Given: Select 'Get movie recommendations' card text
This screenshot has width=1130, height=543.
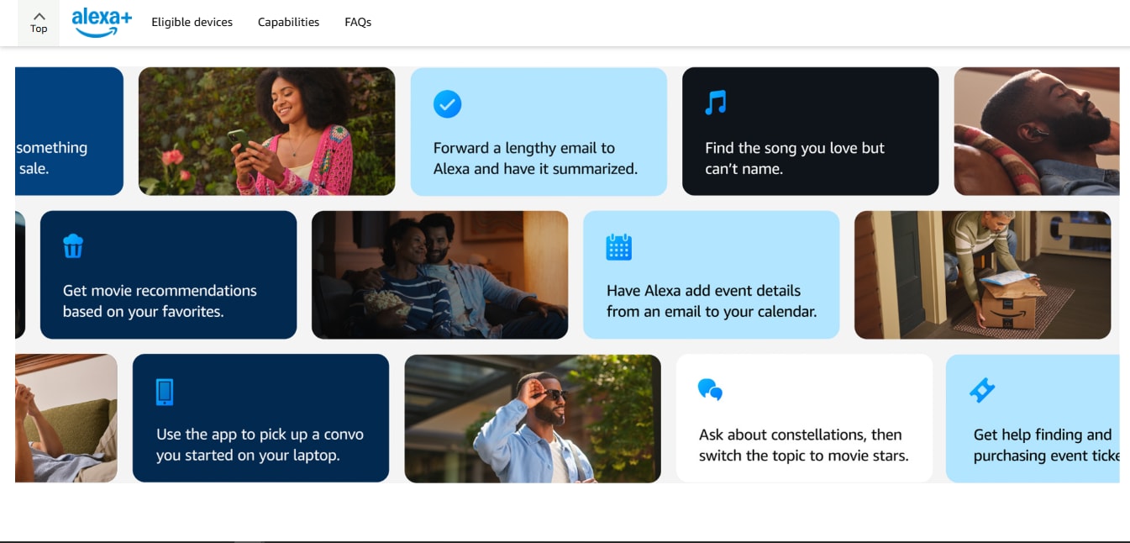Looking at the screenshot, I should click(160, 301).
